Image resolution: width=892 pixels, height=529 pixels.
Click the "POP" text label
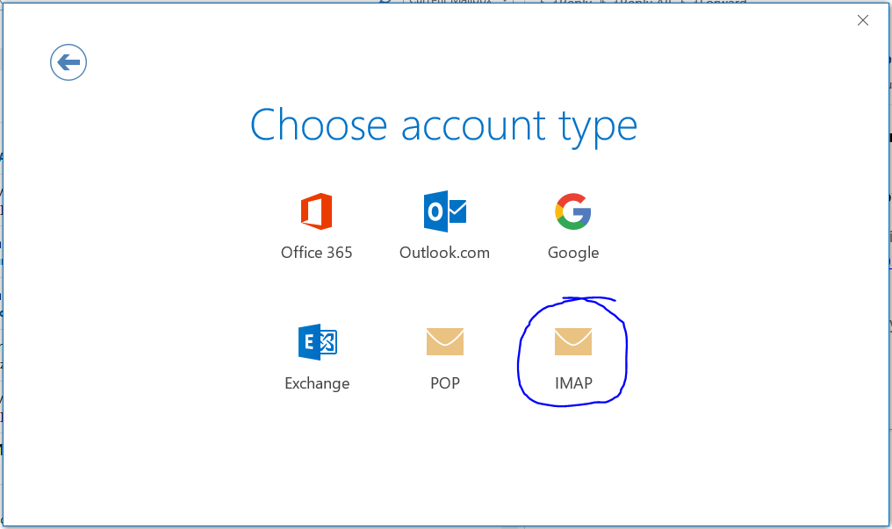pos(444,383)
